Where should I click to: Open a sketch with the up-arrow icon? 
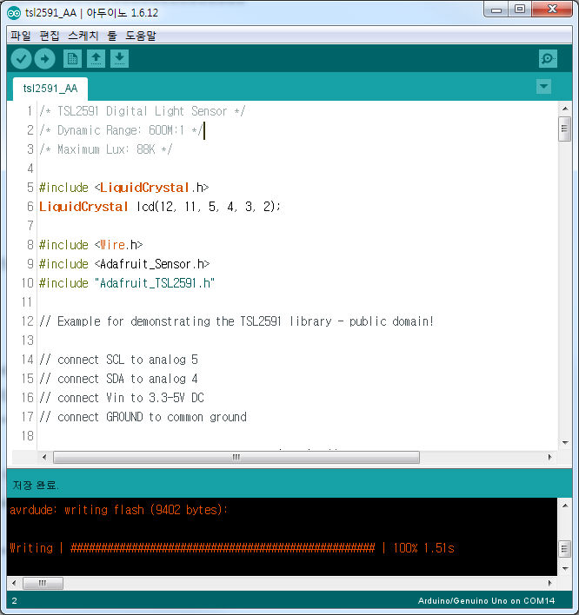pos(96,59)
